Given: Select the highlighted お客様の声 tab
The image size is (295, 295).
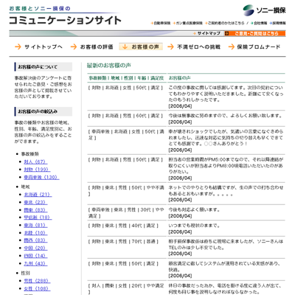Looking at the screenshot, I should click(141, 46).
